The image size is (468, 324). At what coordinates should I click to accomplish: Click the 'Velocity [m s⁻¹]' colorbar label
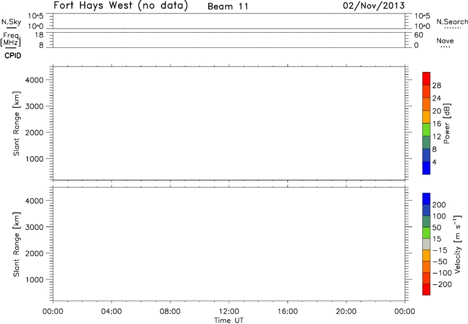coord(457,244)
